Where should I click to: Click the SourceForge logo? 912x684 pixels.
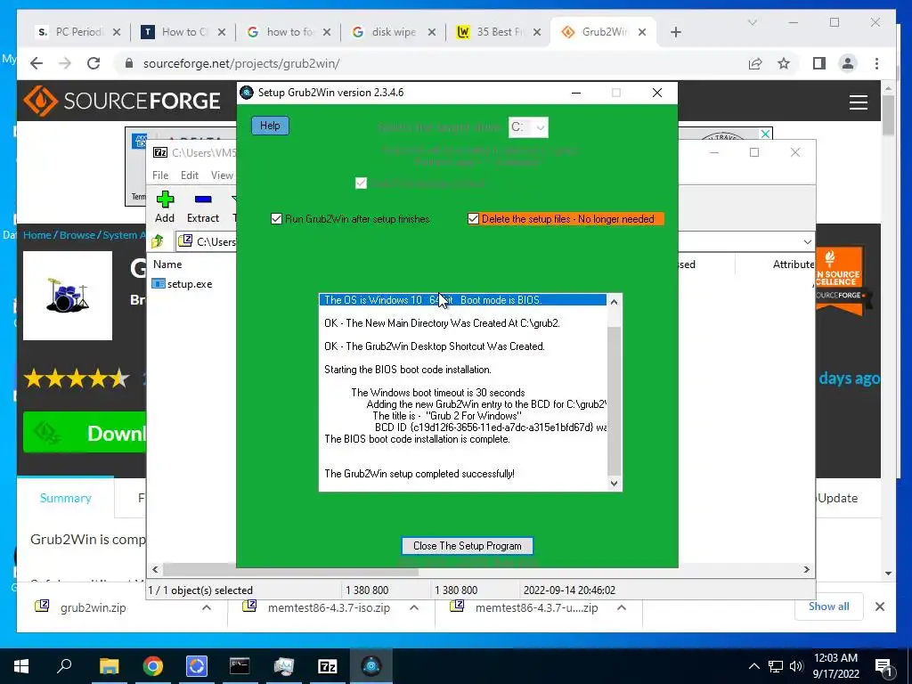tap(122, 101)
